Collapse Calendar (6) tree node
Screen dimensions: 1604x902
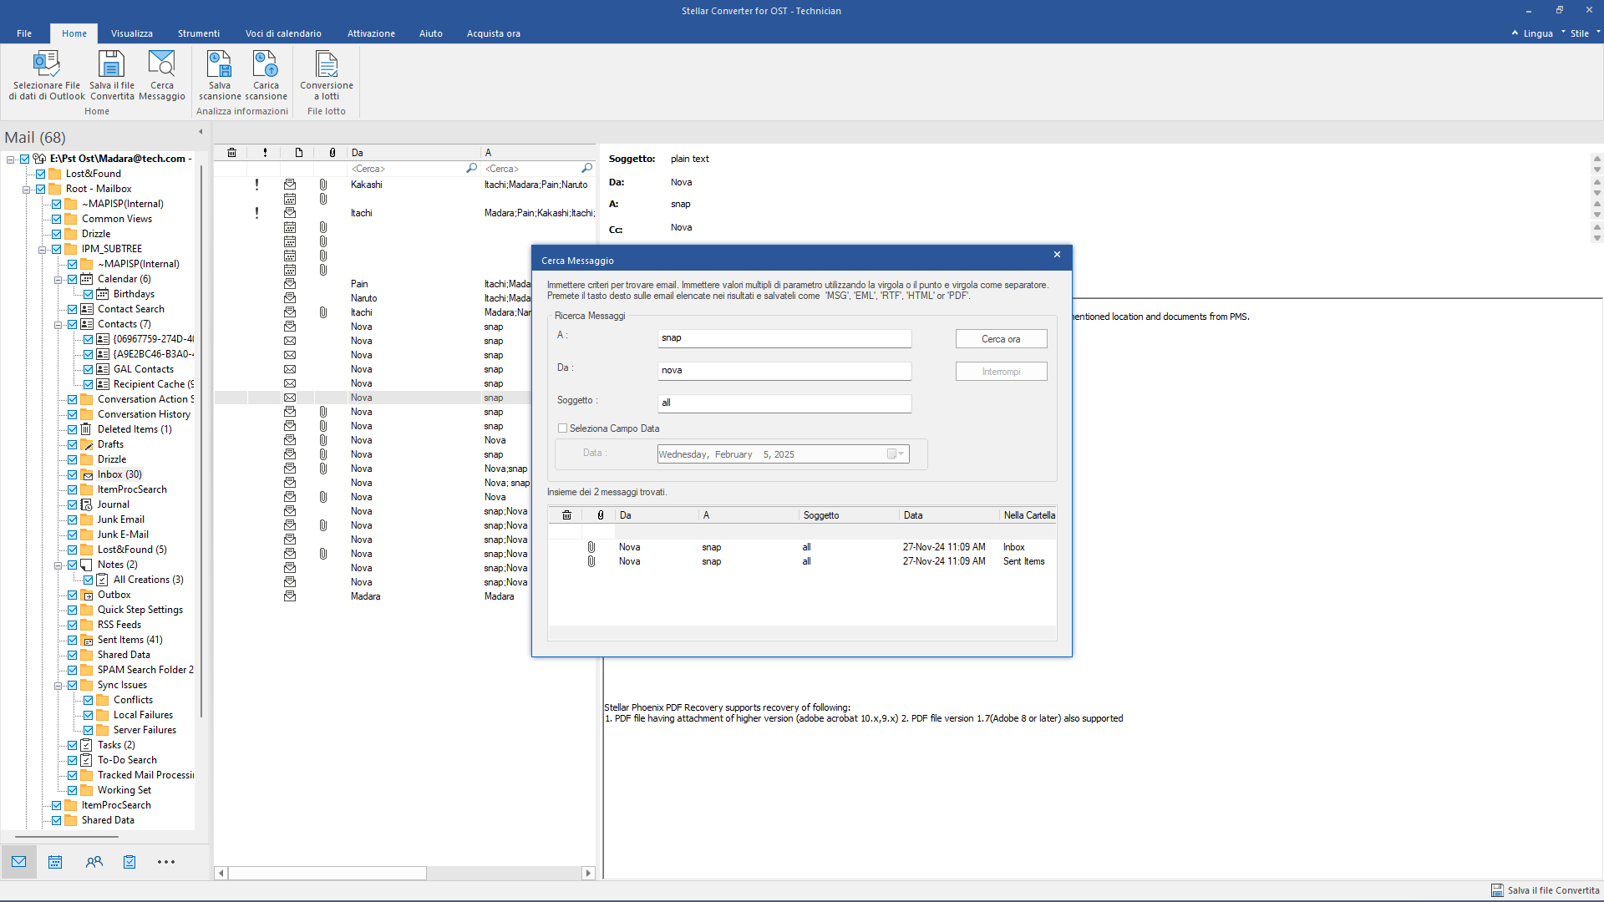pos(58,280)
